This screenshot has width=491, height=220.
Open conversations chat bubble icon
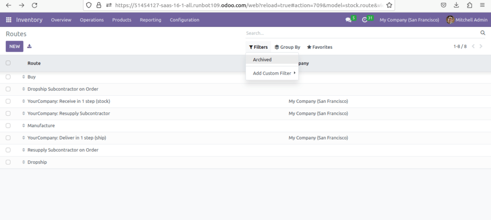pyautogui.click(x=349, y=20)
